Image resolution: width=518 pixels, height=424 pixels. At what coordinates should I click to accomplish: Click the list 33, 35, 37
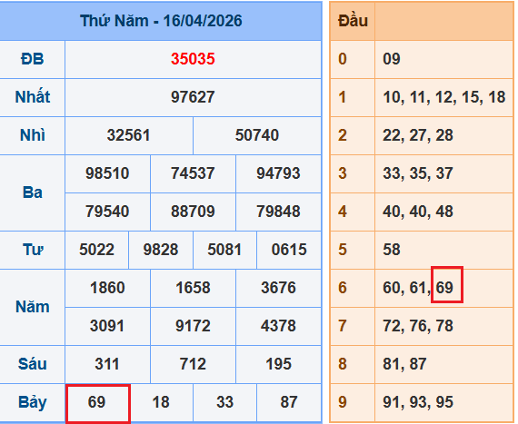pos(418,173)
